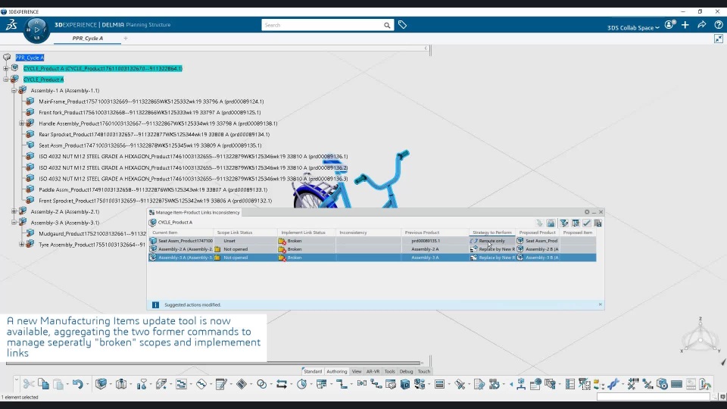Click the swap arrows toolbar icon
The width and height of the screenshot is (727, 409).
(x=282, y=384)
